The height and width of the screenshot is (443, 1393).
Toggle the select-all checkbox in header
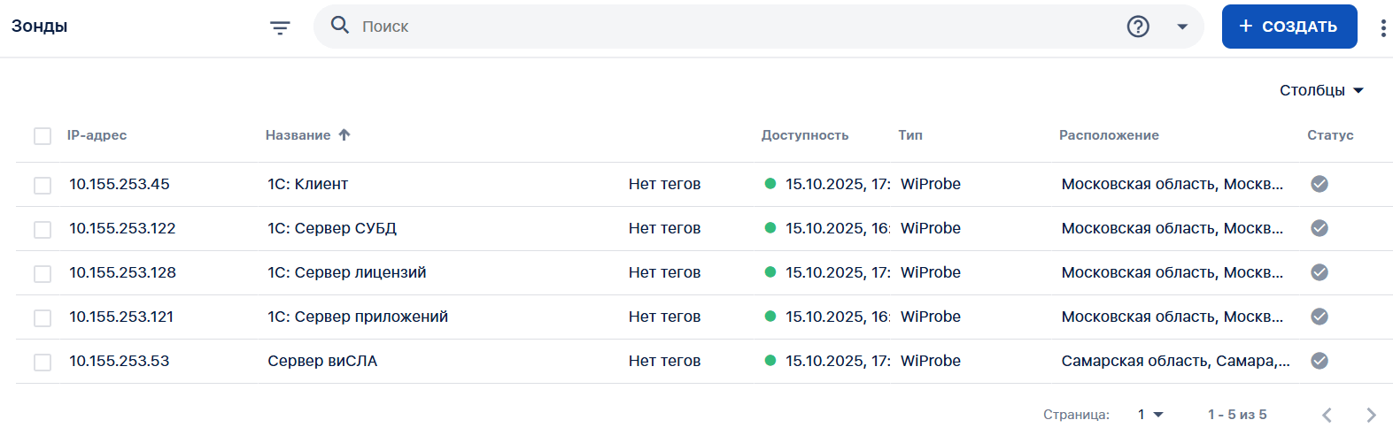pos(43,136)
